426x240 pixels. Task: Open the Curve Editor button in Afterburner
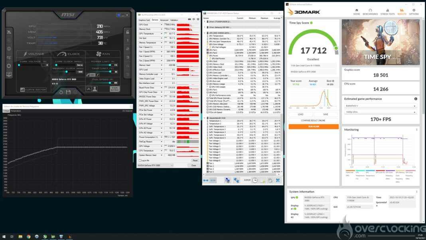33,89
